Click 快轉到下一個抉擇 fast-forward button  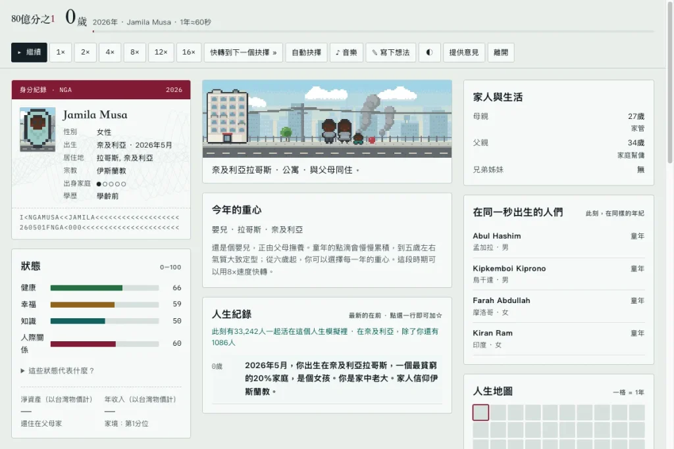244,53
